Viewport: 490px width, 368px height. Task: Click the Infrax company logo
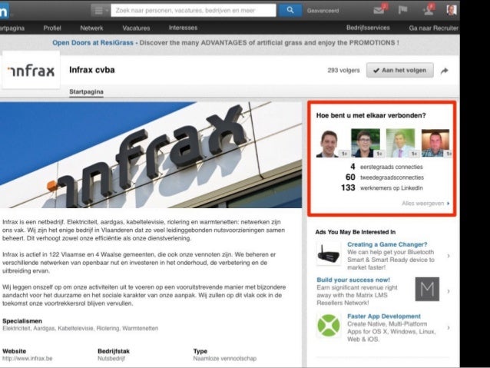31,70
